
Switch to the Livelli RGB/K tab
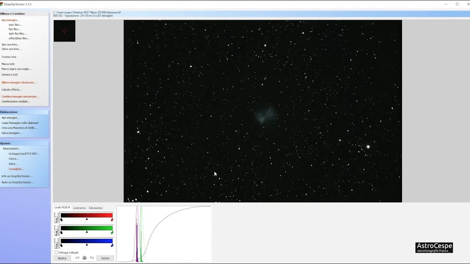(x=62, y=208)
